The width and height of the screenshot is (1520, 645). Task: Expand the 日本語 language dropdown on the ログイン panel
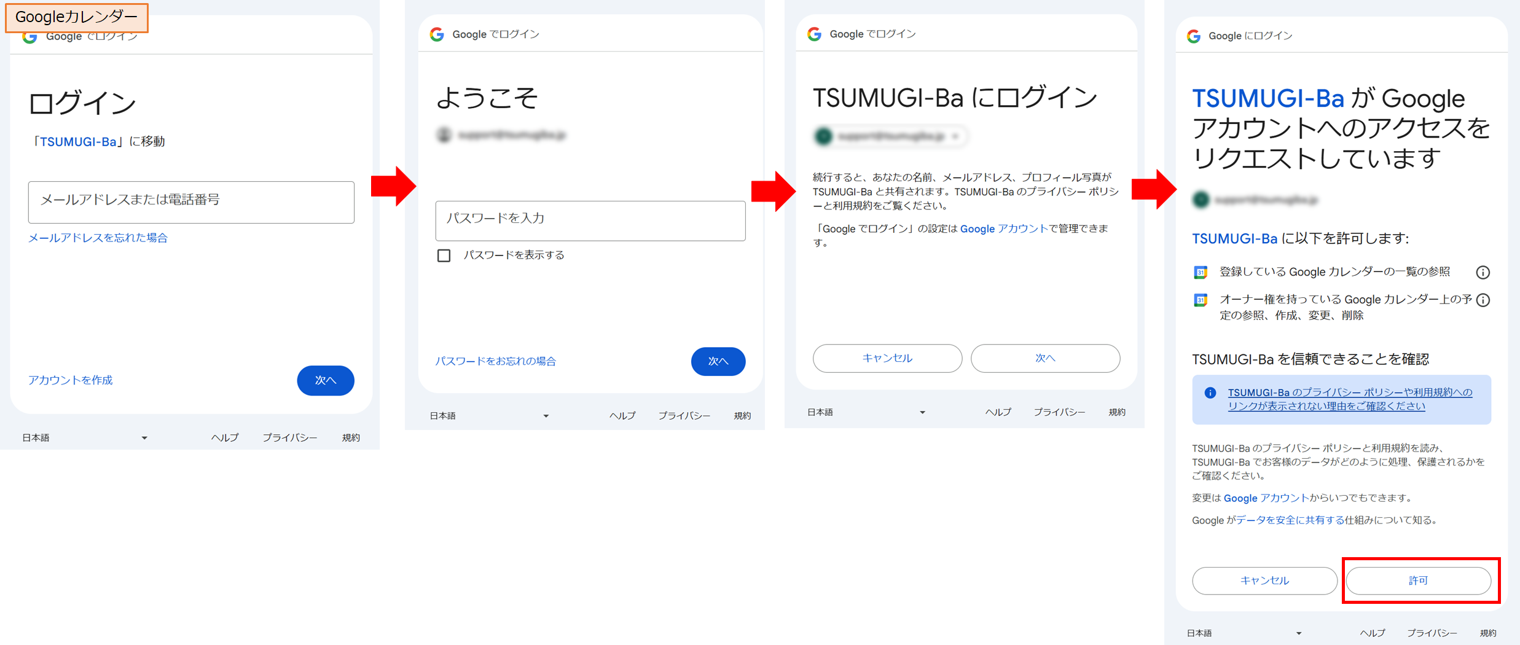[x=85, y=438]
